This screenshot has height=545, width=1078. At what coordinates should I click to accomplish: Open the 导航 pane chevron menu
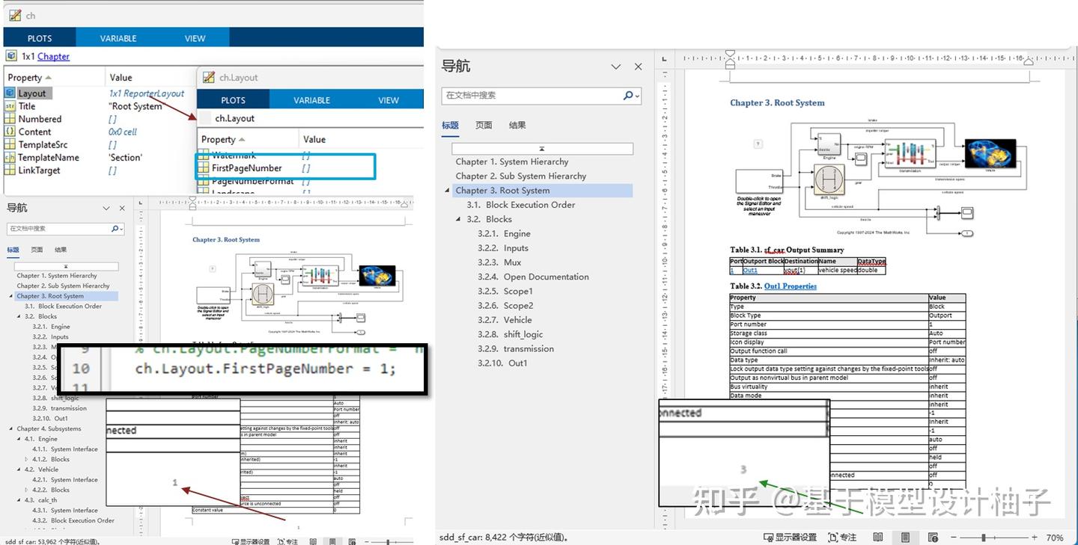click(615, 66)
